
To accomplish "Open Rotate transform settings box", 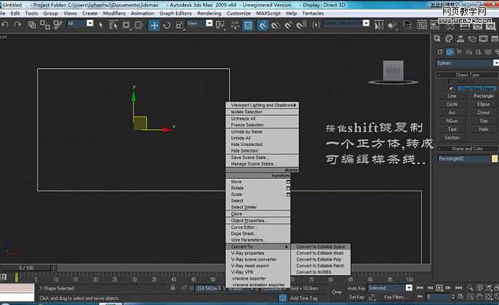I will (x=288, y=188).
